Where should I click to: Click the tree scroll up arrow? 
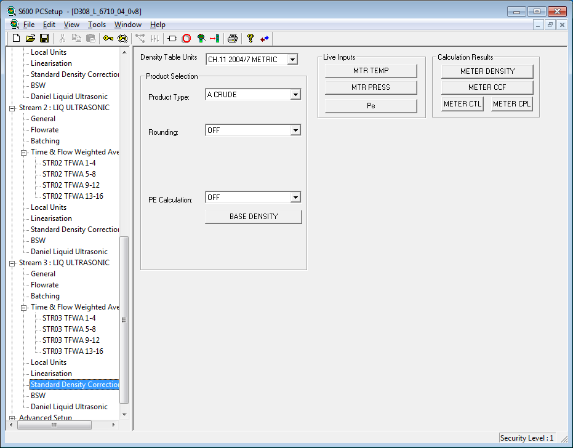(x=124, y=52)
